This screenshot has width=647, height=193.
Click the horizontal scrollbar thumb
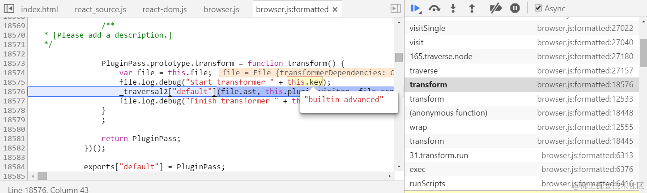42,176
